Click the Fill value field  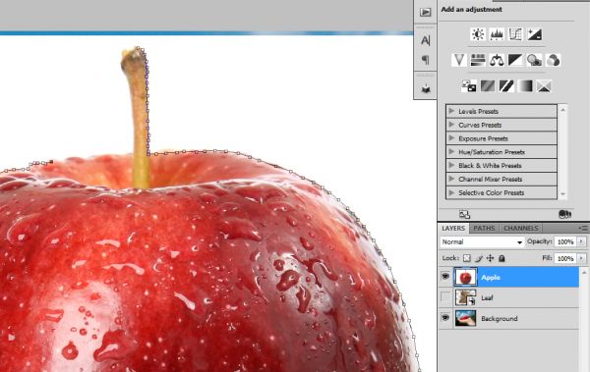pos(565,258)
